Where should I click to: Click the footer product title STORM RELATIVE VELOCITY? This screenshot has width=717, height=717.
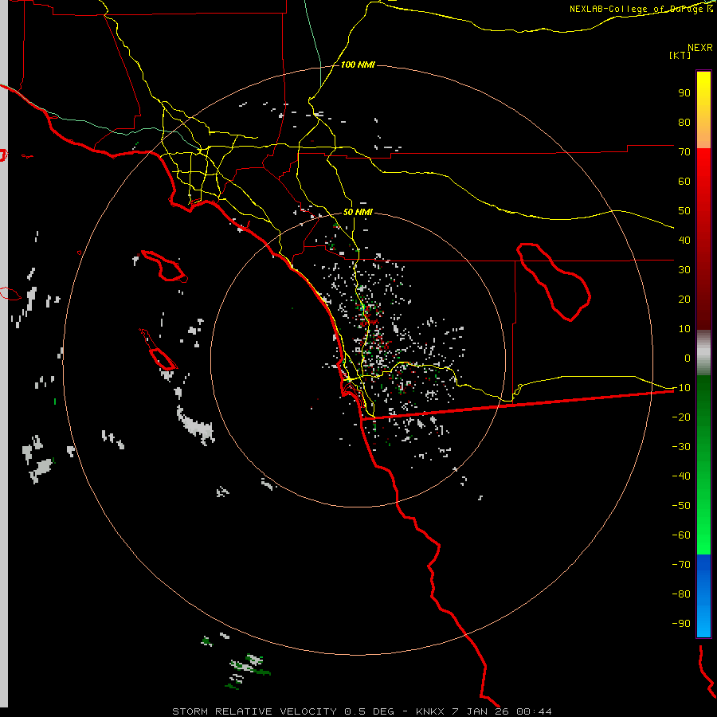254,711
